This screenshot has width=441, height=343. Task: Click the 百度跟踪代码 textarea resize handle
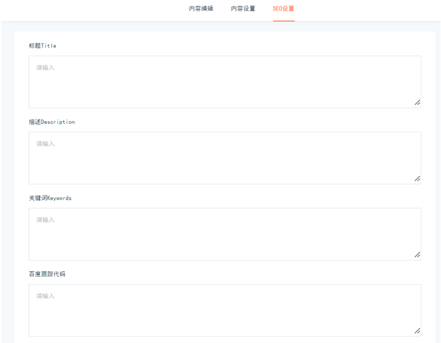coord(417,331)
